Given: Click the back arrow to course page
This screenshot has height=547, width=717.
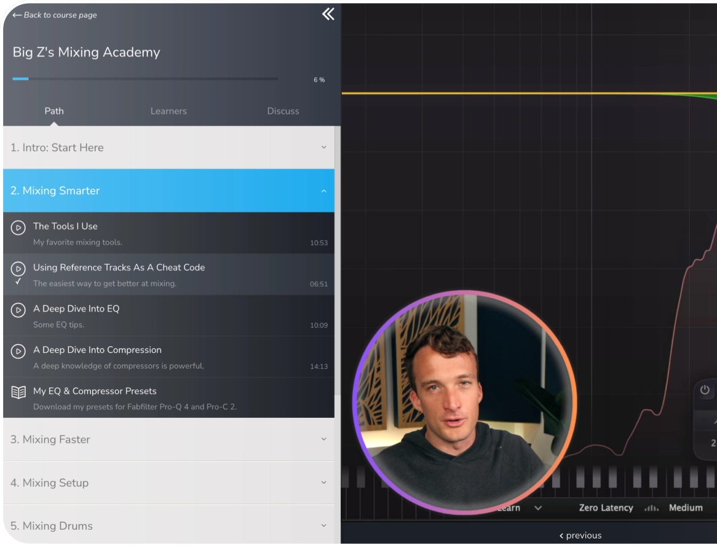Looking at the screenshot, I should coord(17,15).
